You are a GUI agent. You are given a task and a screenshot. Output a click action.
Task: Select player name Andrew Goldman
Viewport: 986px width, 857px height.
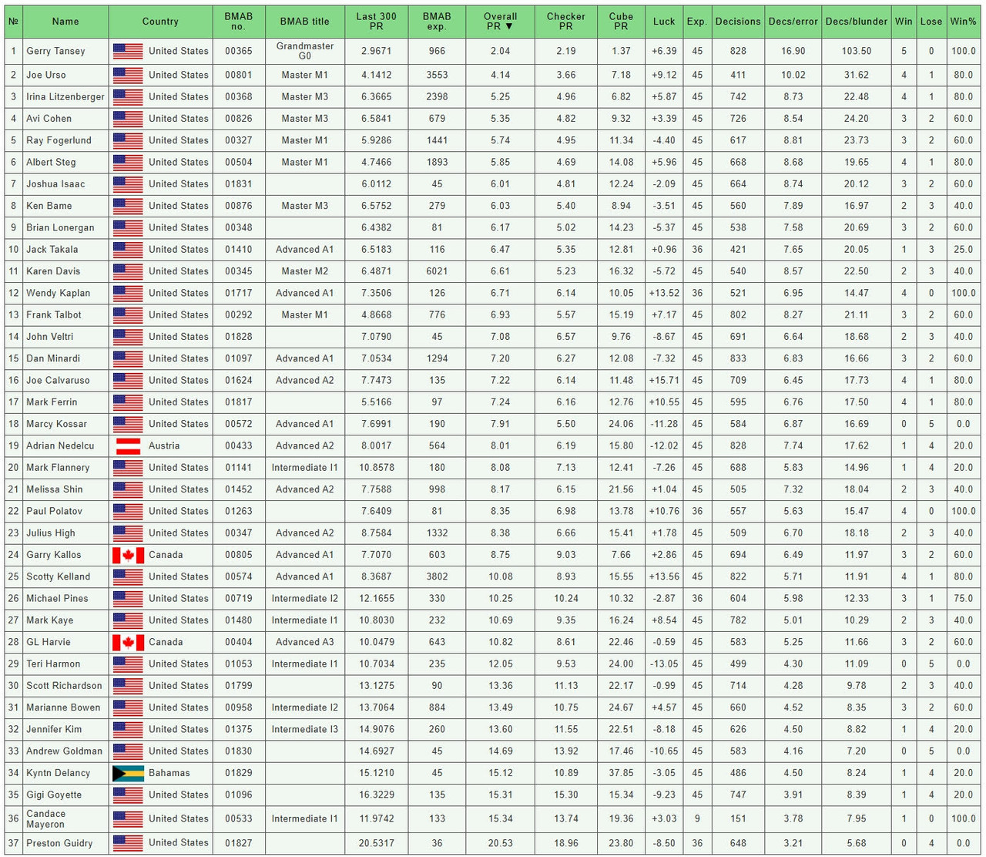coord(64,751)
